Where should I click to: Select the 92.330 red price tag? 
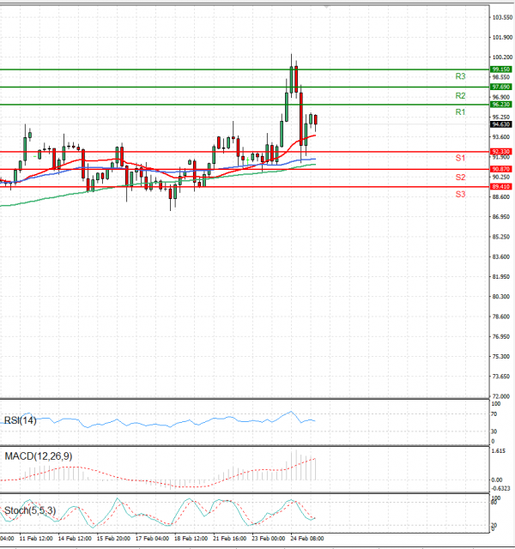[x=501, y=152]
